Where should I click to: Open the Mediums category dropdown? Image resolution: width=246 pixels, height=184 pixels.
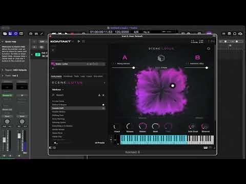click(58, 89)
